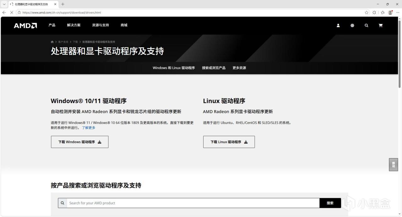
Task: Stop page loading with X button
Action: [12, 13]
